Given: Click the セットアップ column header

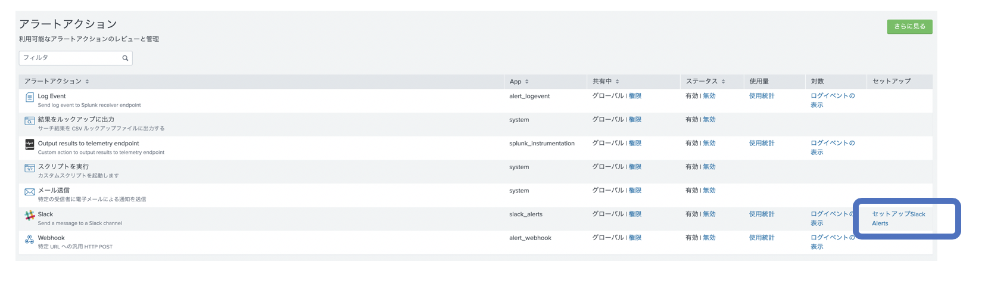Looking at the screenshot, I should pos(892,81).
